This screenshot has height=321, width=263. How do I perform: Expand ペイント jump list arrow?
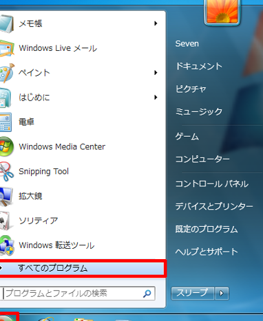coord(156,73)
